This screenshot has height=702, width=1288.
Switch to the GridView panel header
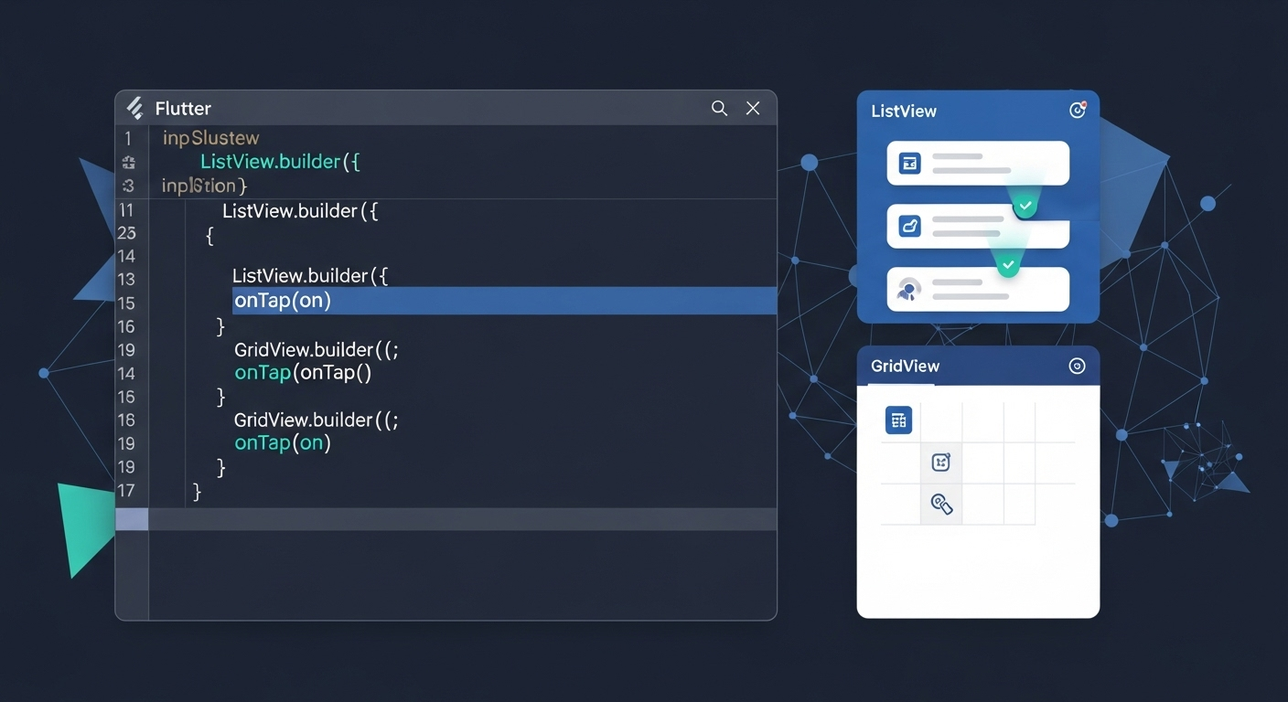click(904, 366)
